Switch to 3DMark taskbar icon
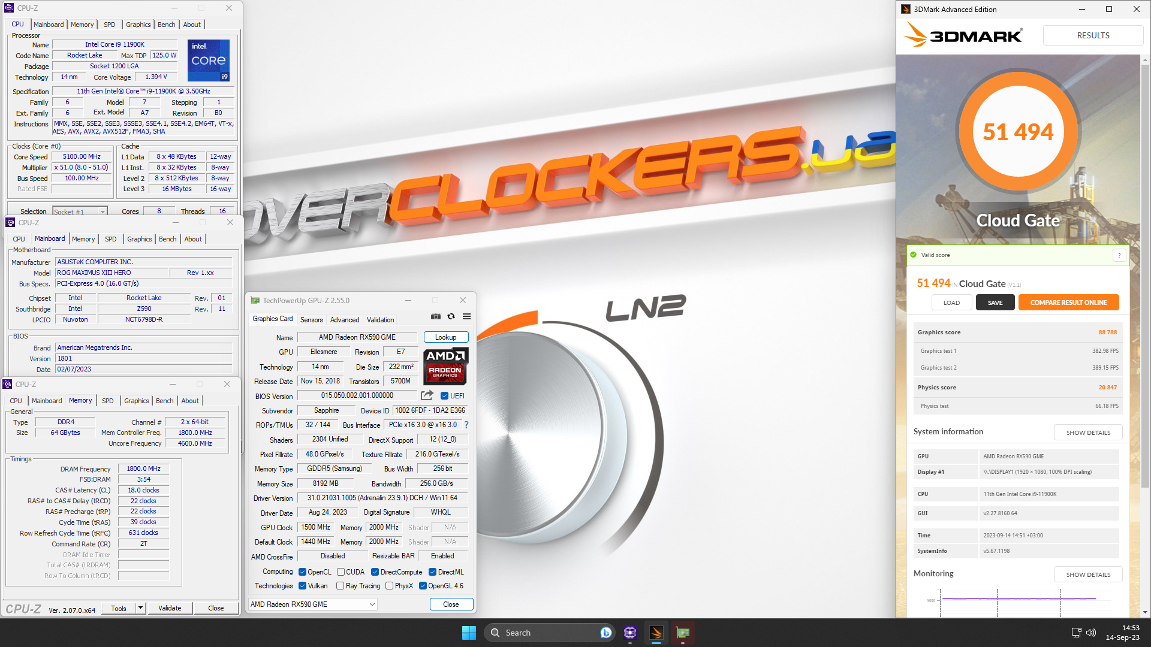This screenshot has width=1151, height=647. [x=656, y=633]
